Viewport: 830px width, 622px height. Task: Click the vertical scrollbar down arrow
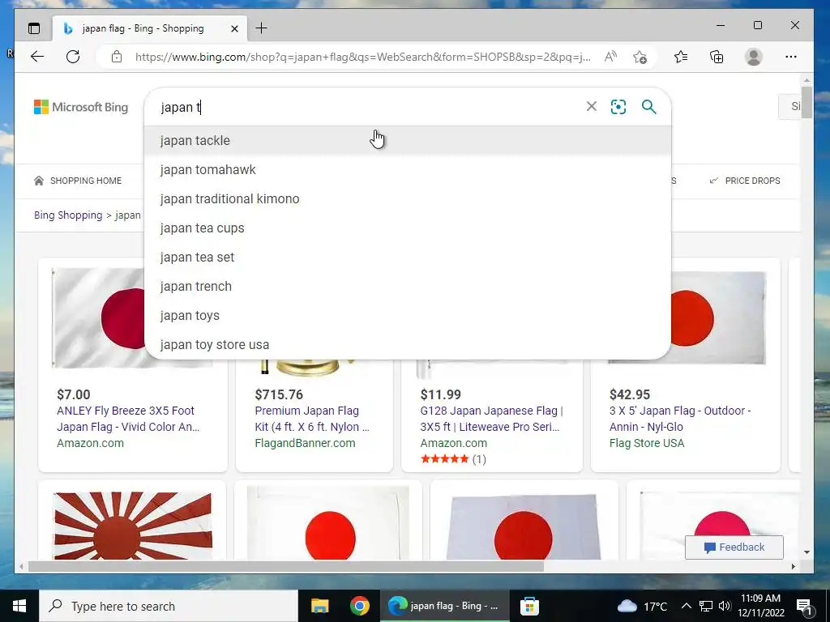pos(806,552)
